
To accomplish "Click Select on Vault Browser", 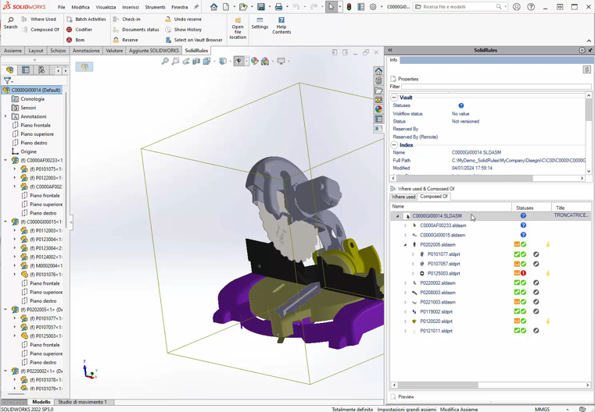I will 194,40.
